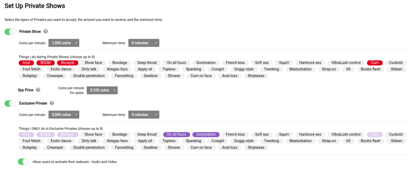Open Private Show coins per minute dropdown

(x=64, y=43)
